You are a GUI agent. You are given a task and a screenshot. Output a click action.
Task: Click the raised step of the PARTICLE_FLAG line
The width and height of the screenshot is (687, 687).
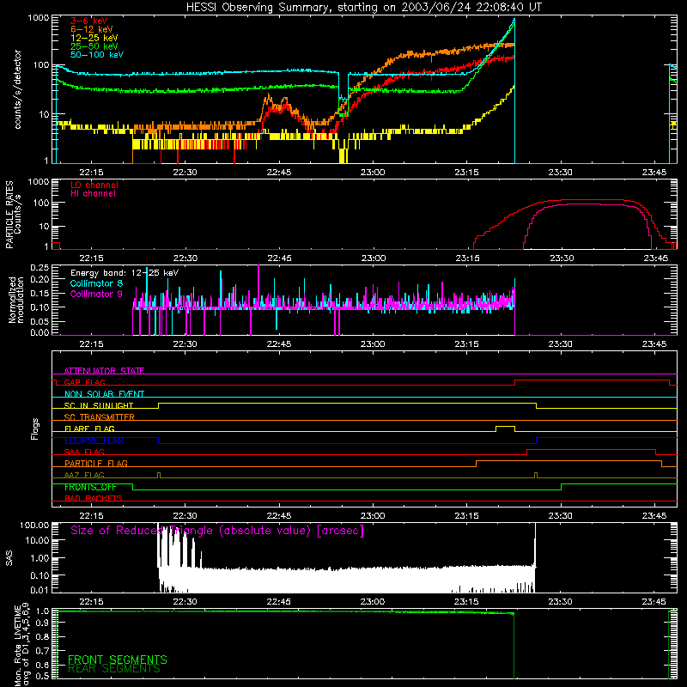(x=568, y=461)
